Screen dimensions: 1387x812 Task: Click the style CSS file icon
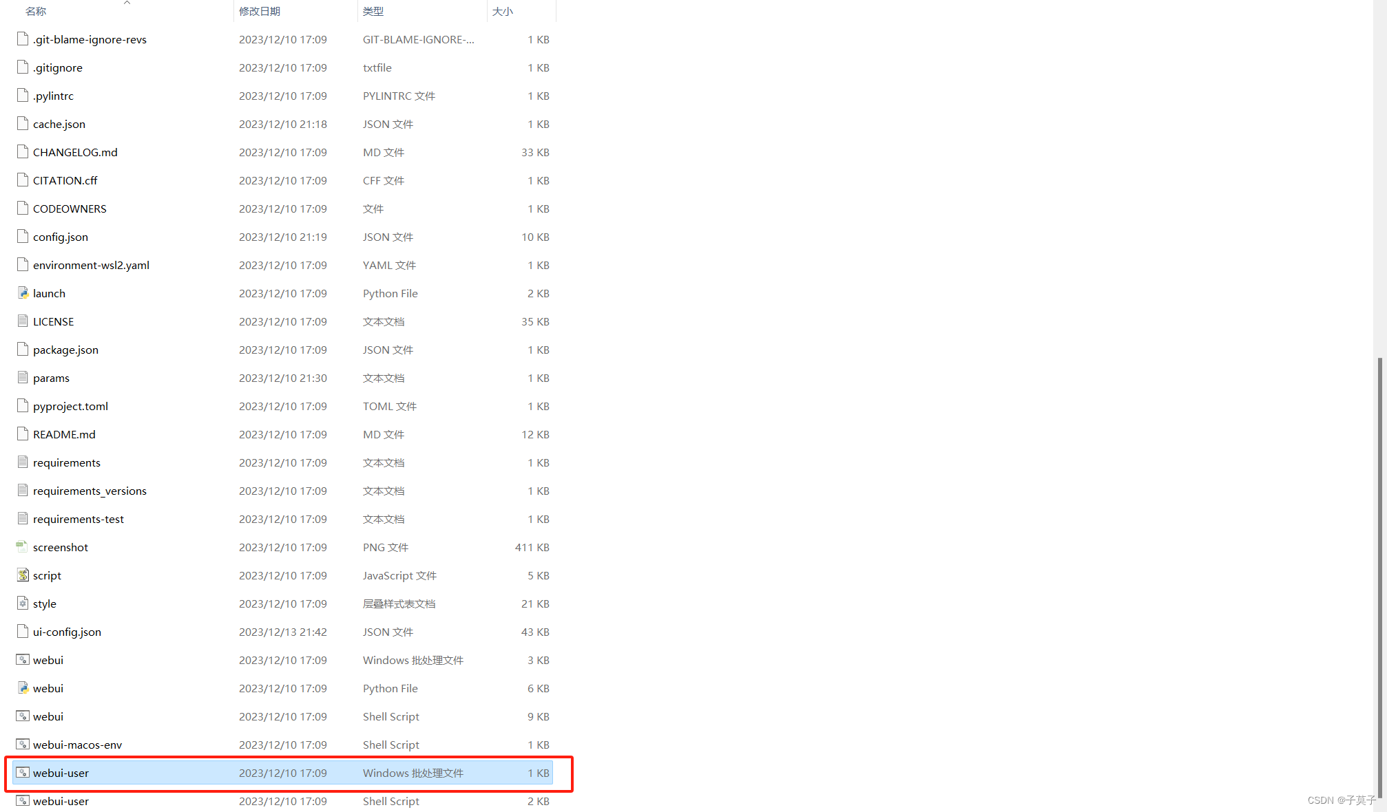pyautogui.click(x=23, y=603)
